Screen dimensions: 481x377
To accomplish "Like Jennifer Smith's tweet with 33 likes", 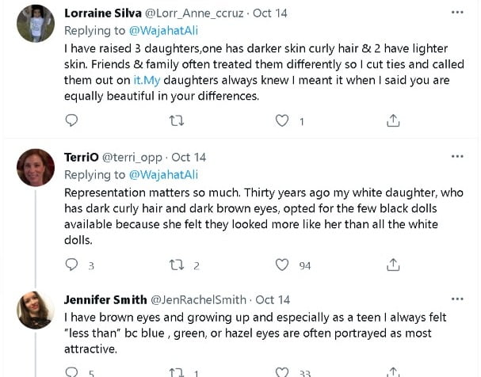I will pos(282,371).
